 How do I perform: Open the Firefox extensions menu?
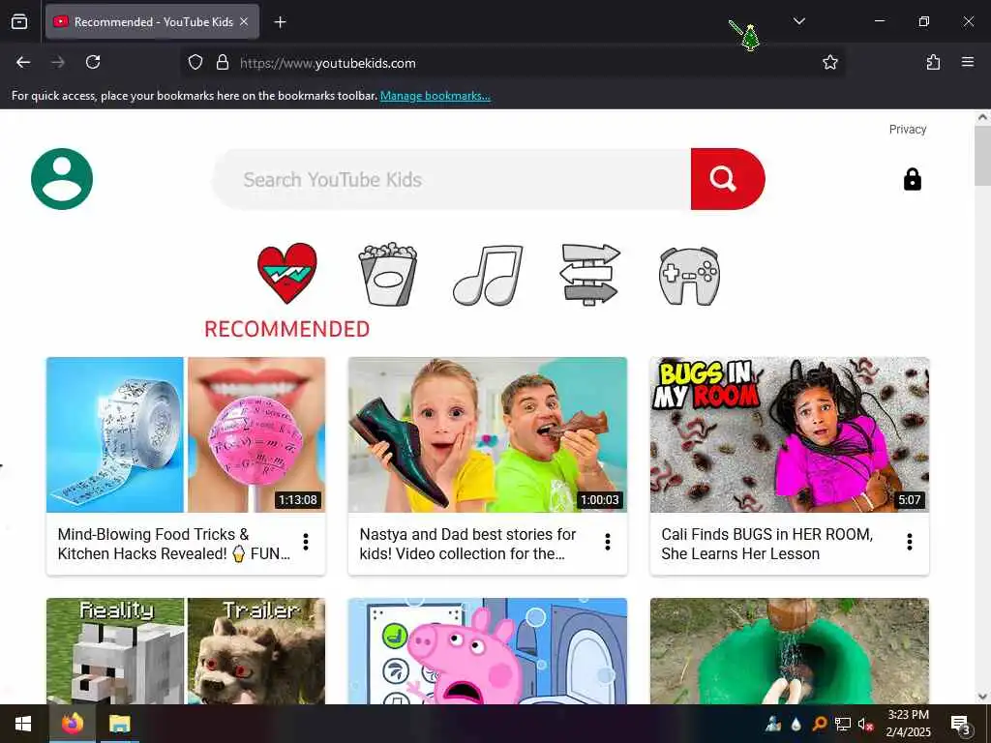click(x=933, y=62)
